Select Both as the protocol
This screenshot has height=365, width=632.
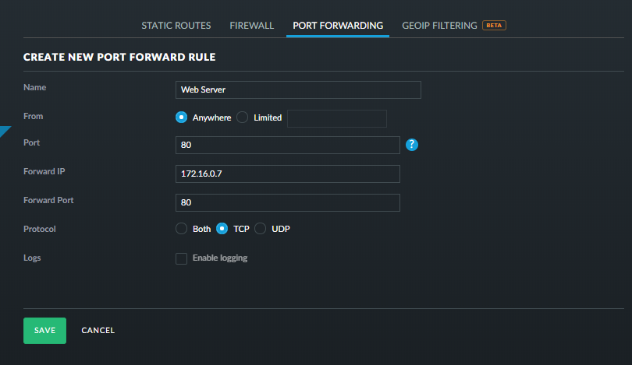coord(182,229)
